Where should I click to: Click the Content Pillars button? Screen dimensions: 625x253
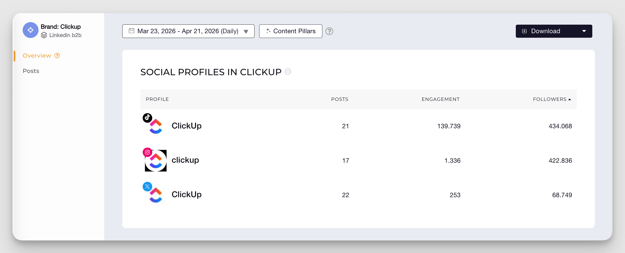click(291, 31)
